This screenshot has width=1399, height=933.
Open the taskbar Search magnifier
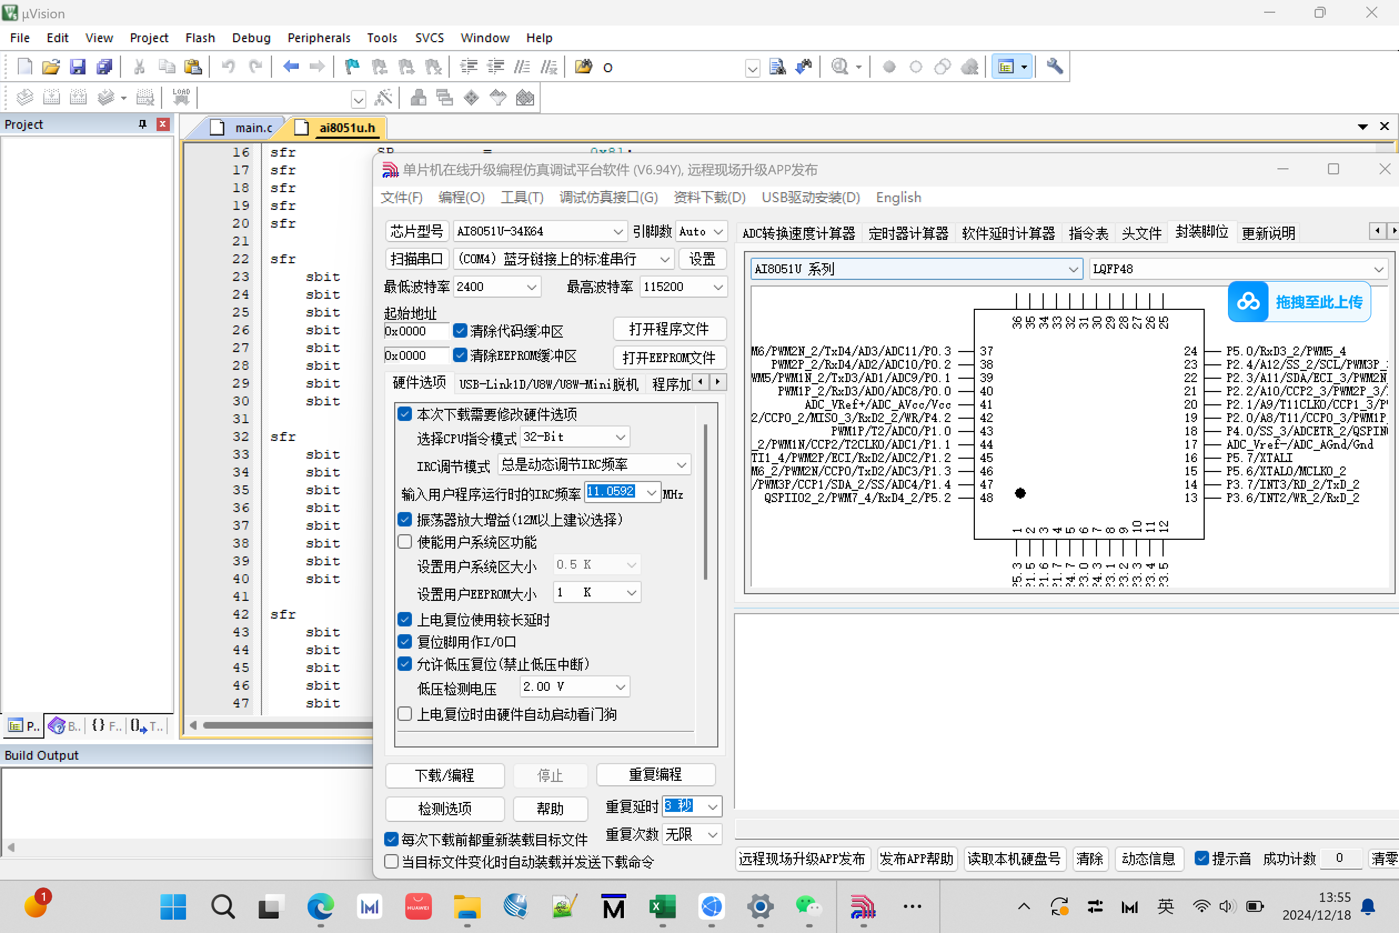coord(223,906)
